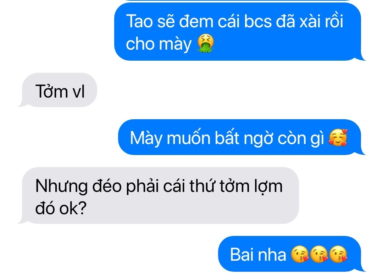Image resolution: width=383 pixels, height=276 pixels.
Task: Tap the middle kissing face emoji
Action: (x=319, y=254)
